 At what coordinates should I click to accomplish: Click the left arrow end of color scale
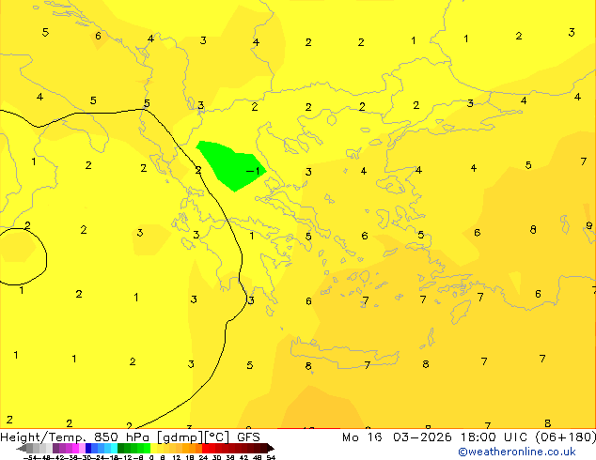(x=22, y=449)
